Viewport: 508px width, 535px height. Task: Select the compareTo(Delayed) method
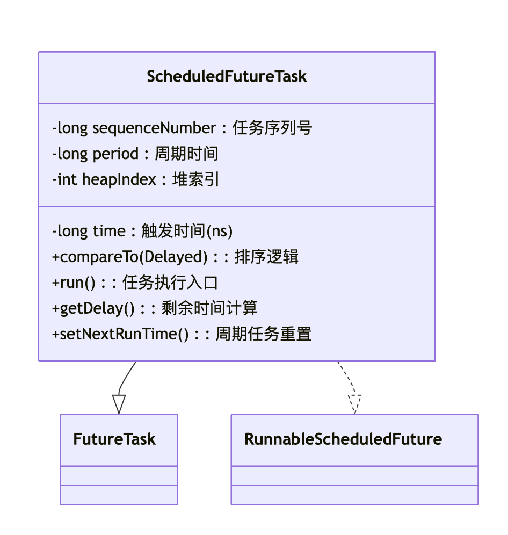[x=175, y=257]
